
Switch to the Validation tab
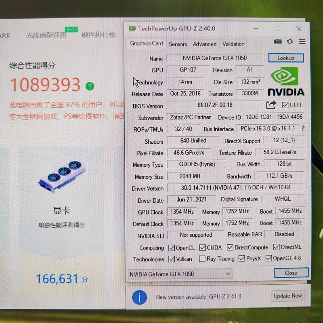(x=233, y=44)
